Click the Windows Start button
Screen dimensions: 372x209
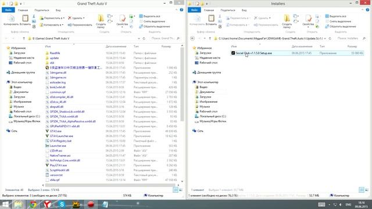click(x=5, y=204)
